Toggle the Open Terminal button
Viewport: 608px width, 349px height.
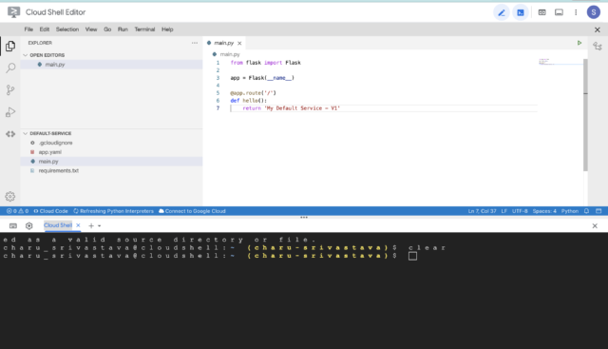(x=521, y=12)
